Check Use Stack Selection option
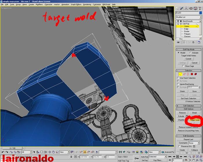The image size is (203, 162). pyautogui.click(x=178, y=78)
